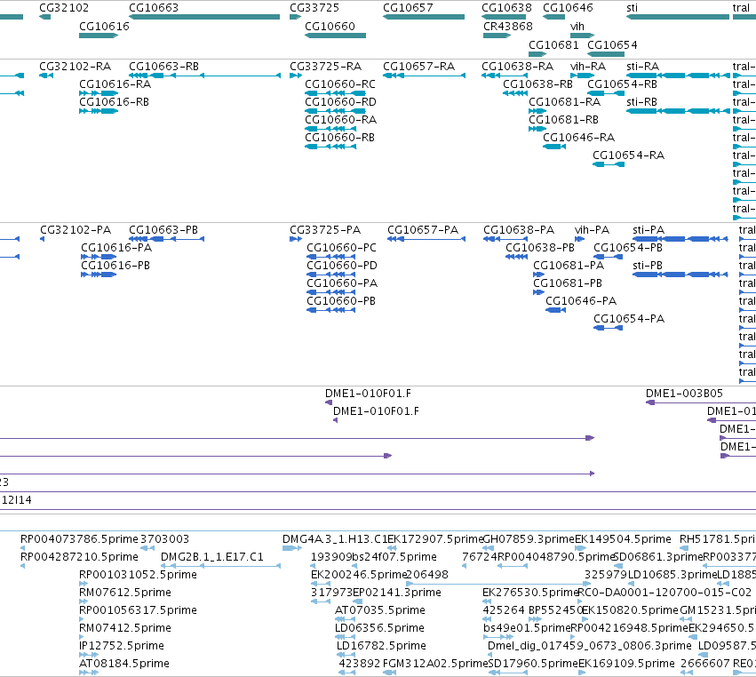The height and width of the screenshot is (677, 756).
Task: Select EST label IP12752.5prime
Action: tap(122, 645)
